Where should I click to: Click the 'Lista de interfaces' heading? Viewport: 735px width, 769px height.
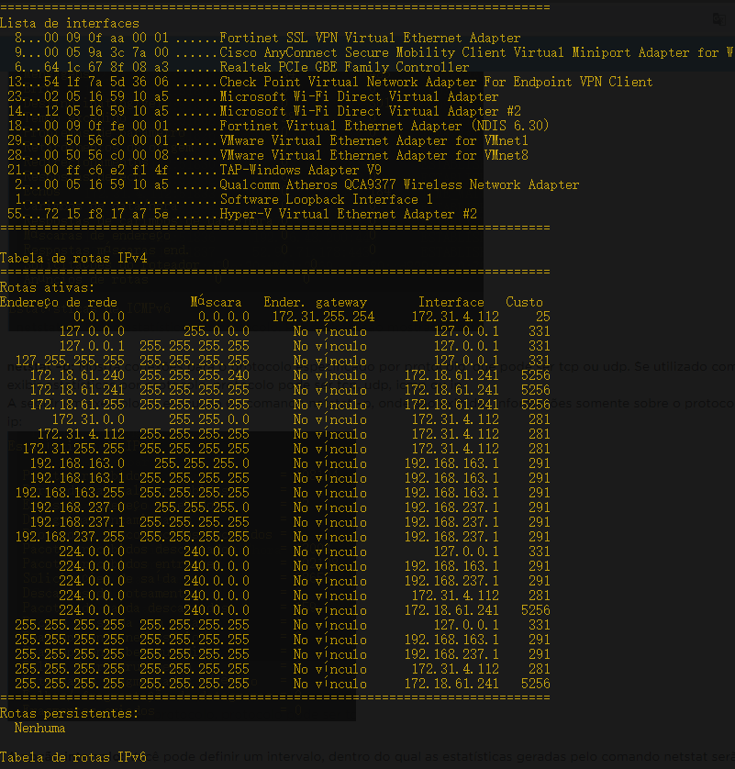[70, 23]
